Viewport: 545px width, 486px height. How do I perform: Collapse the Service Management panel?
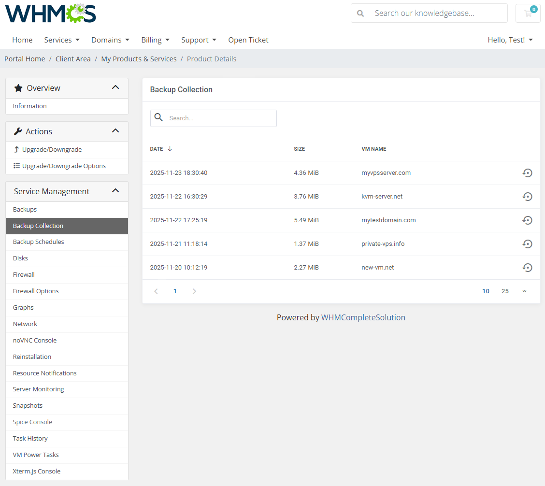pyautogui.click(x=115, y=190)
